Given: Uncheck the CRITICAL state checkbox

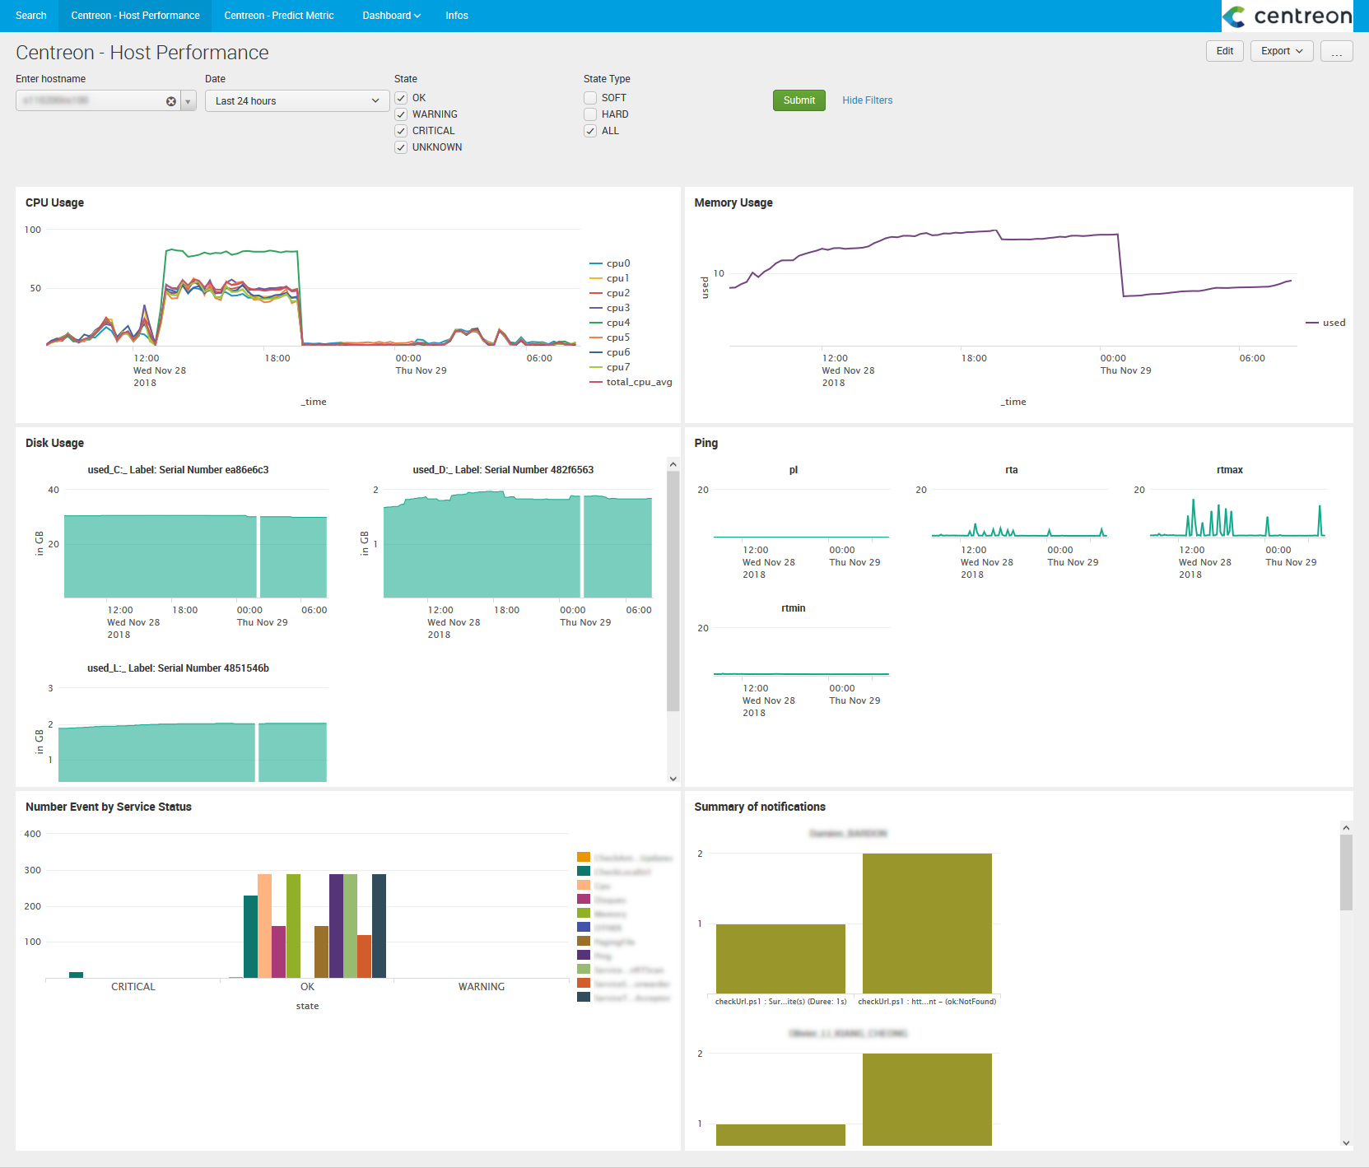Looking at the screenshot, I should pyautogui.click(x=401, y=131).
